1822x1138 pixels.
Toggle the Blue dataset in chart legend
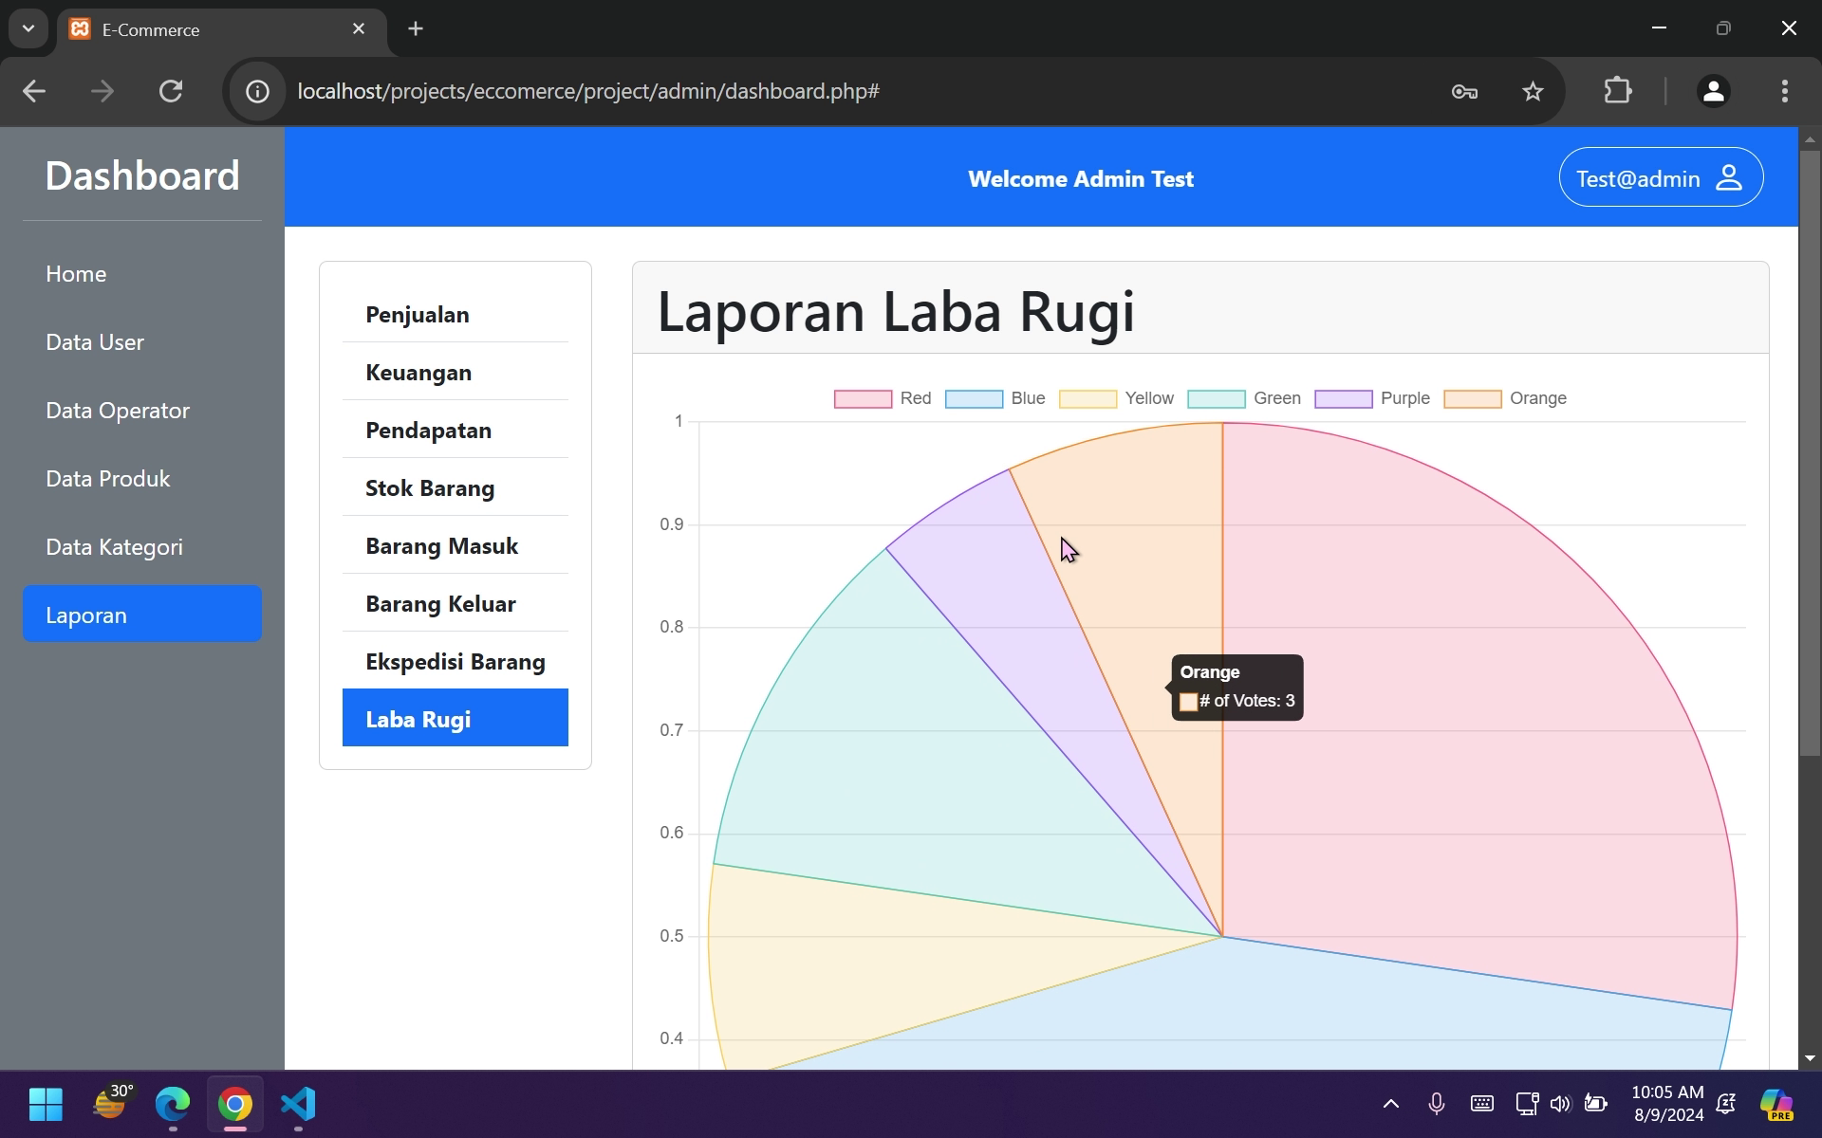(x=995, y=398)
